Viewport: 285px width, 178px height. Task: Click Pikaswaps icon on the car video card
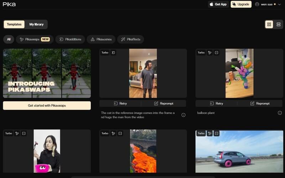pyautogui.click(x=209, y=133)
